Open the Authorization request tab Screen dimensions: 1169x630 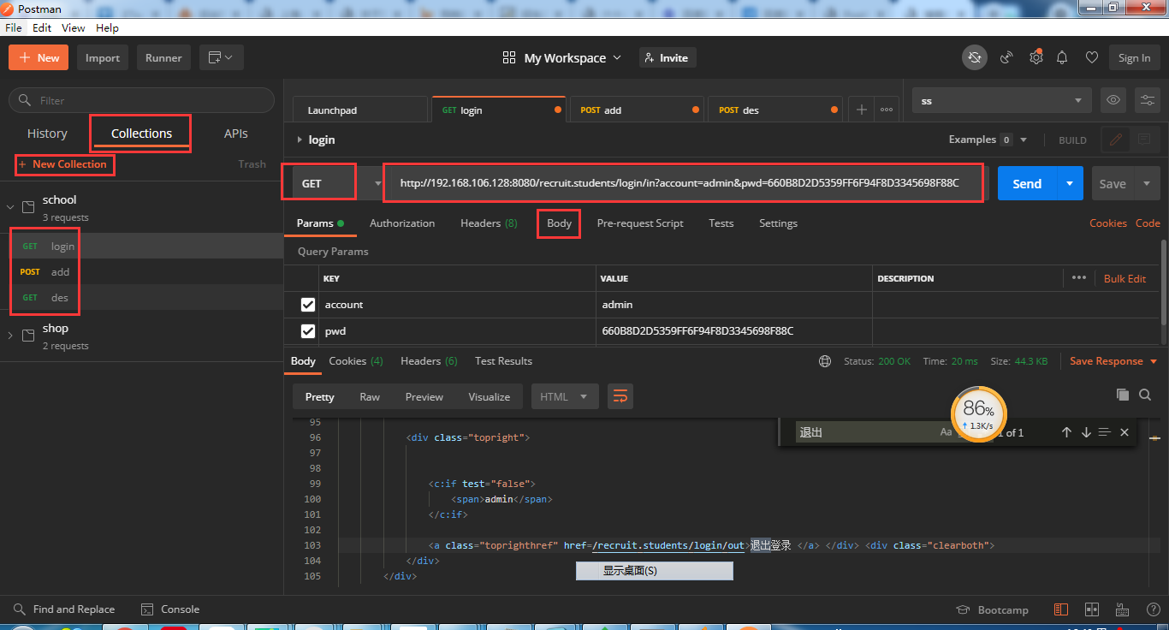[x=402, y=223]
